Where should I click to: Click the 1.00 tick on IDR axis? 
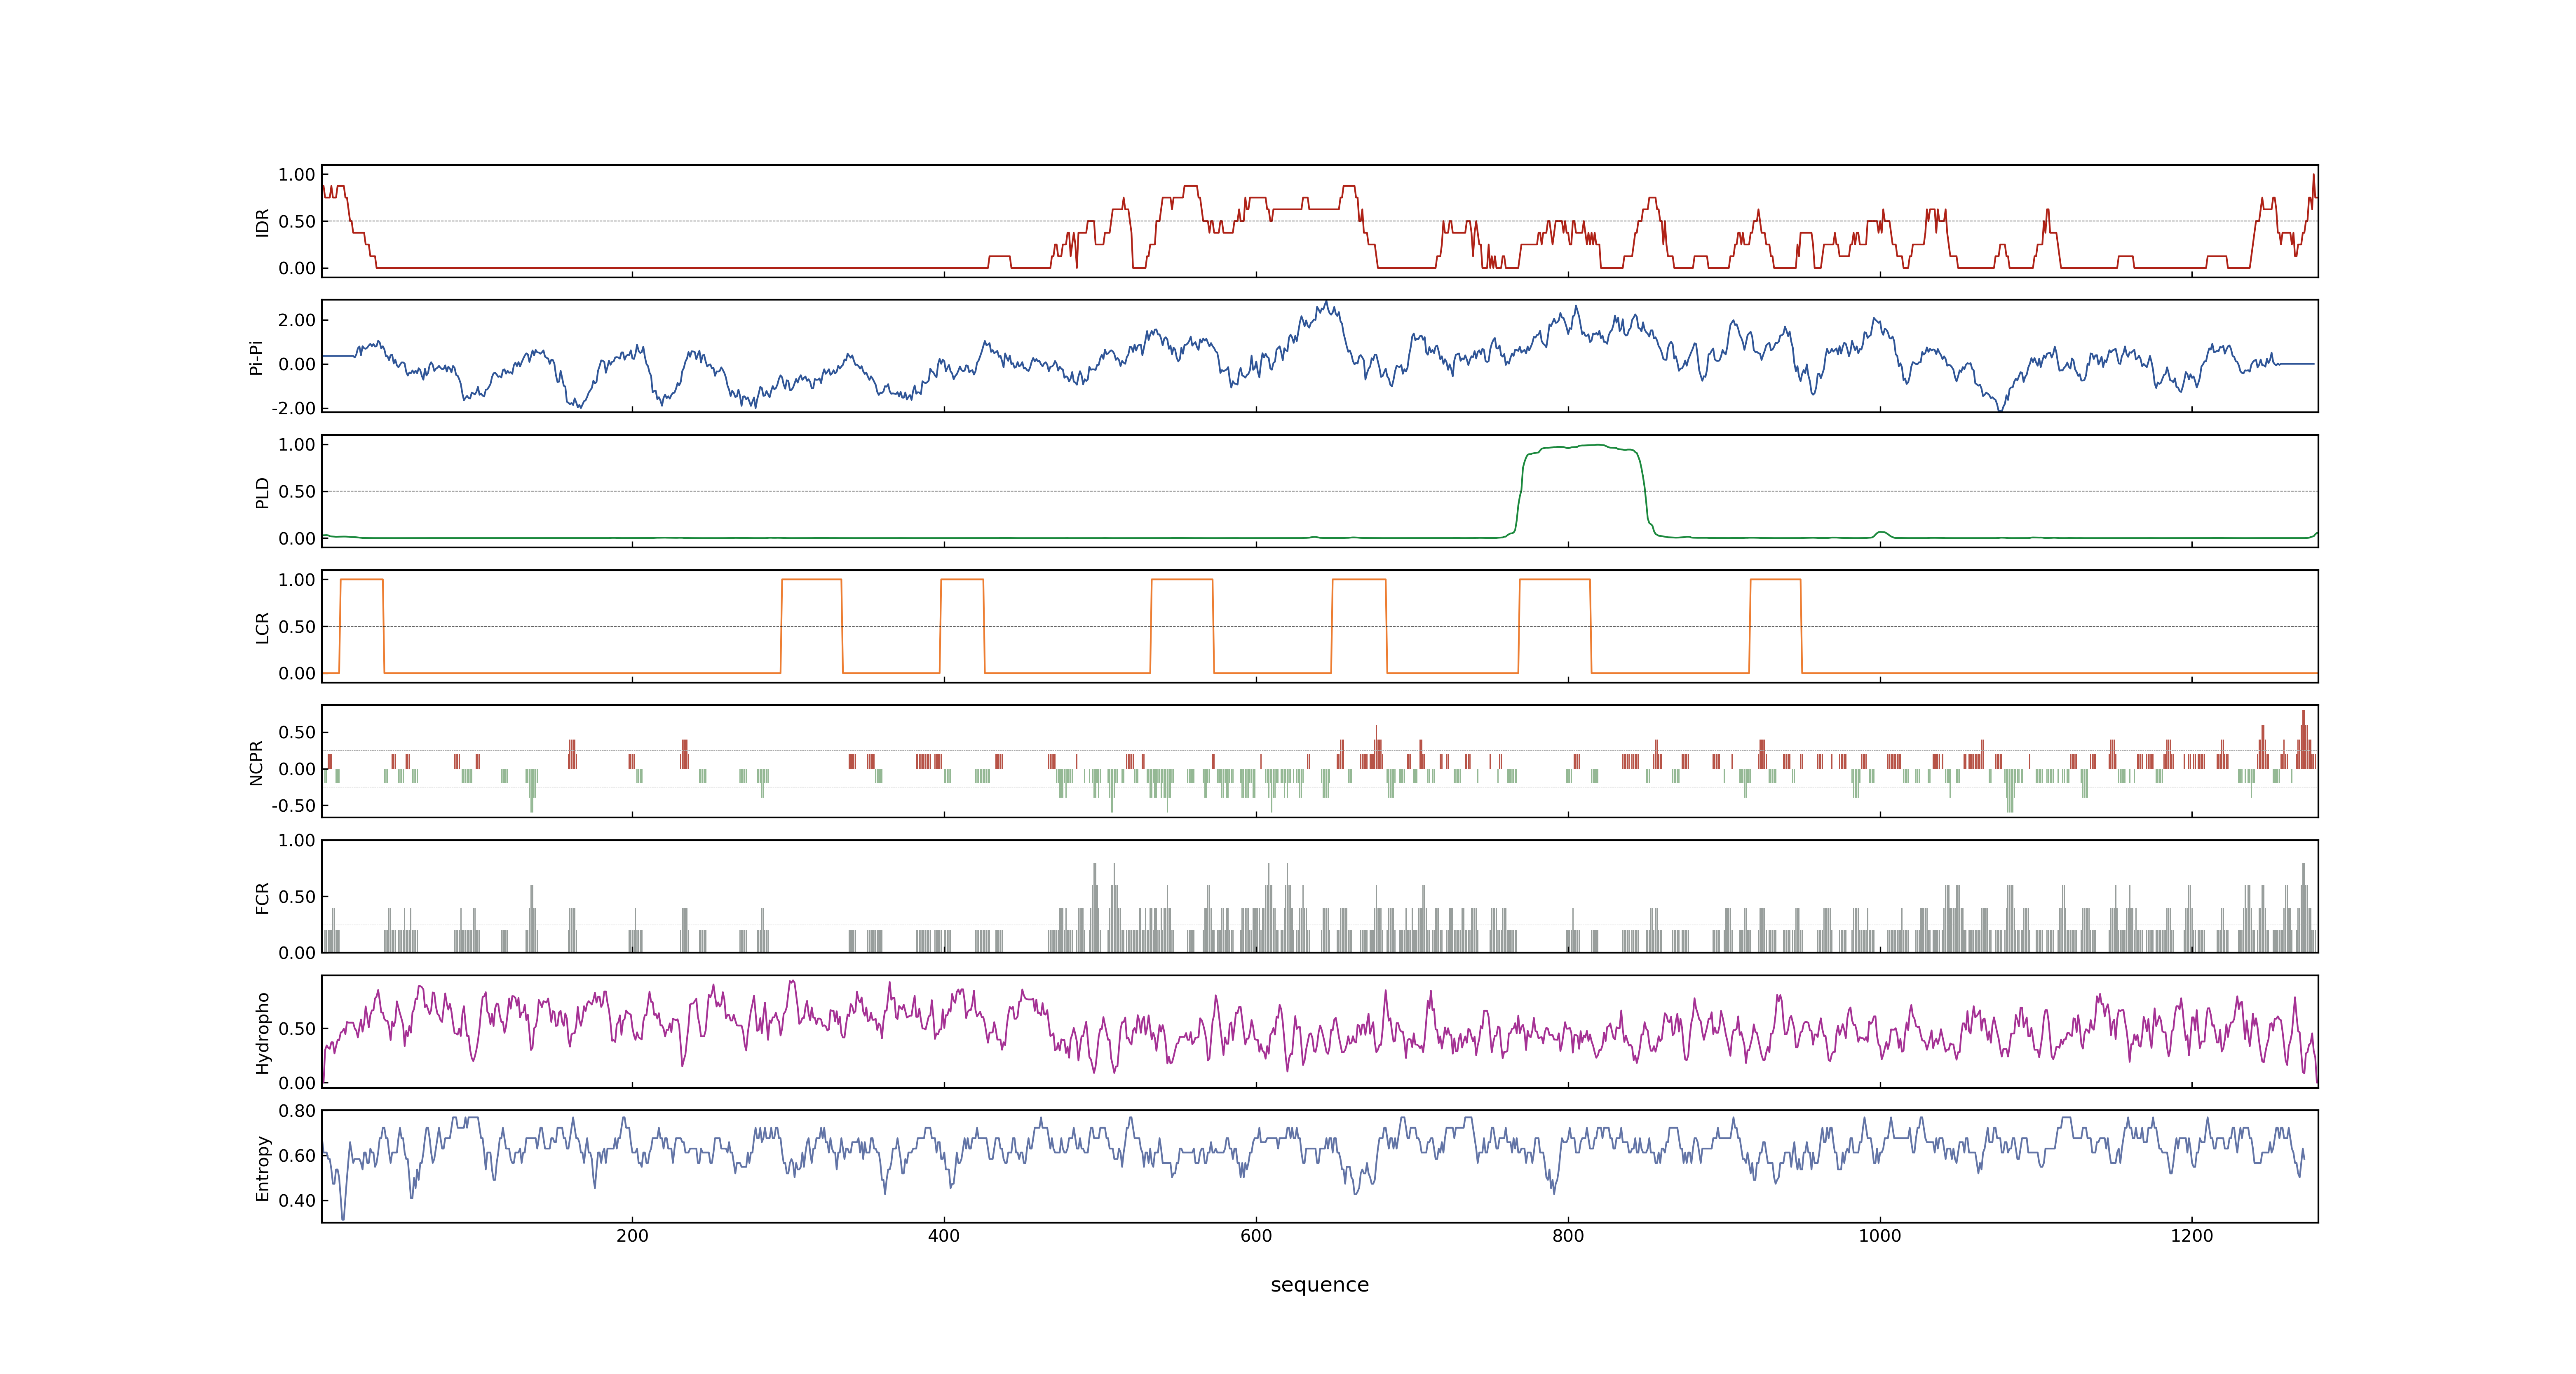(x=297, y=175)
